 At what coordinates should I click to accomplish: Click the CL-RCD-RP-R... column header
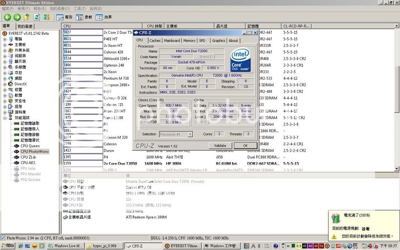(296, 26)
